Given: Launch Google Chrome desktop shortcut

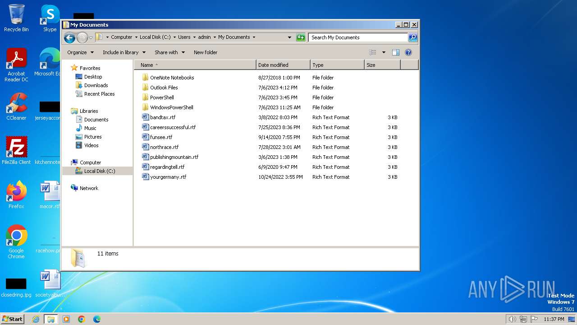Looking at the screenshot, I should pos(16,242).
